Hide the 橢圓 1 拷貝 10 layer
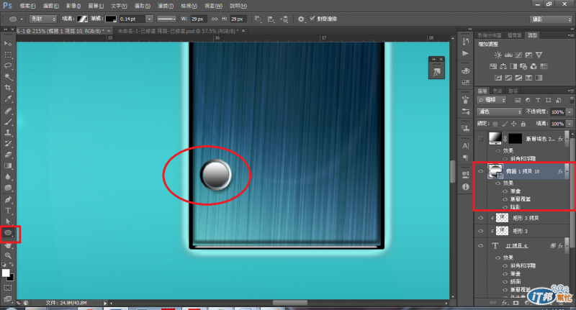576x310 pixels. tap(480, 171)
